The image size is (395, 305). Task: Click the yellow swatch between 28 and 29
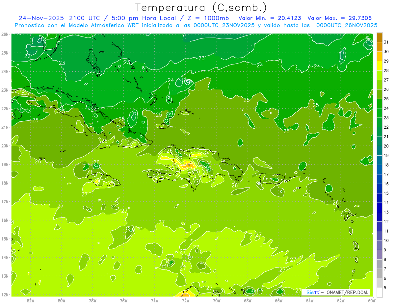(380, 66)
